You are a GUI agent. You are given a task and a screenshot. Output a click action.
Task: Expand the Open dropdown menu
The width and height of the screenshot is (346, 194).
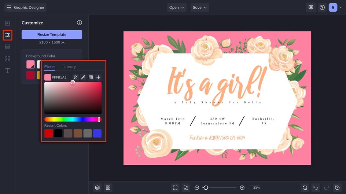(x=177, y=7)
